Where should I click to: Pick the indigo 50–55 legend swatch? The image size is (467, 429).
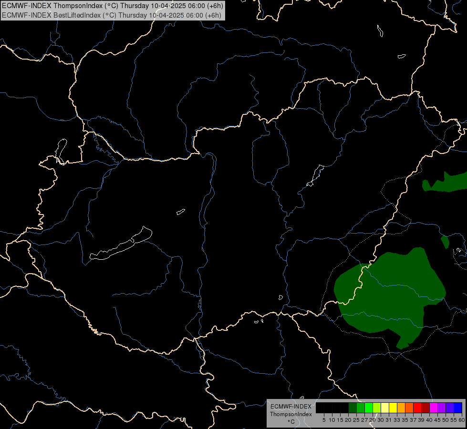click(x=450, y=408)
